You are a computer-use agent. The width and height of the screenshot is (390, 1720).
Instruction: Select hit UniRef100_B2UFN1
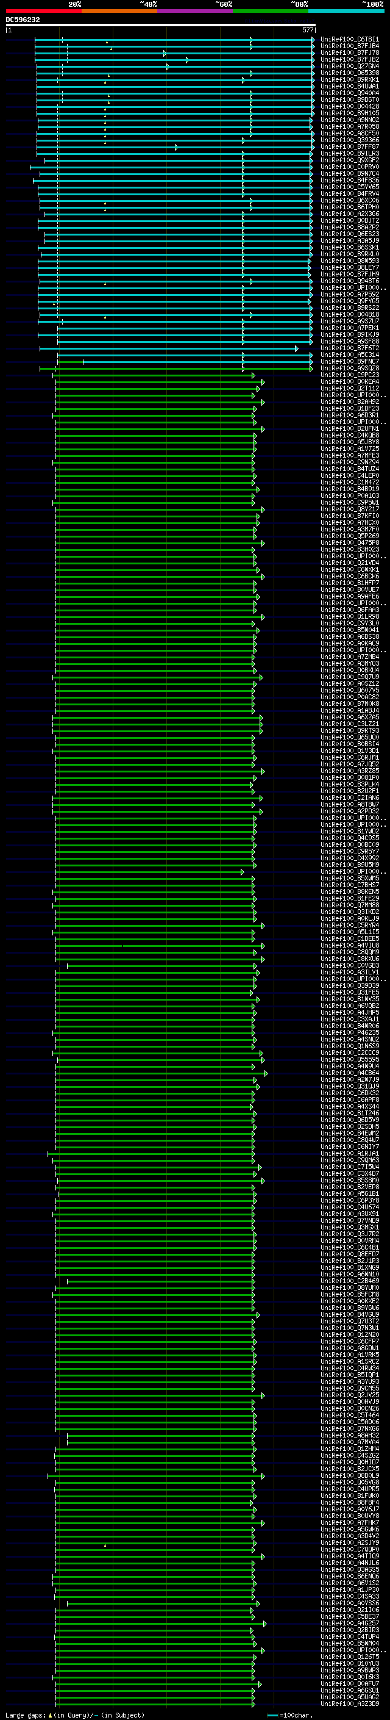point(350,429)
